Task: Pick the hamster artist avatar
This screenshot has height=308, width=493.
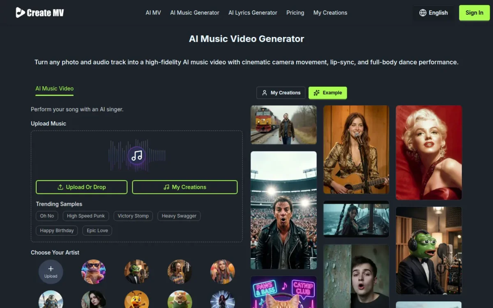Action: (180, 300)
